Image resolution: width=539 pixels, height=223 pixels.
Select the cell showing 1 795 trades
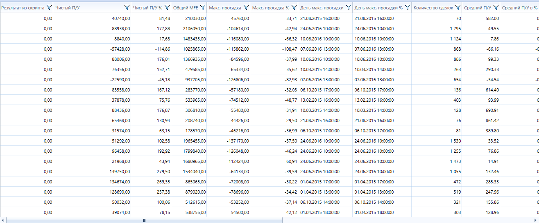click(x=437, y=29)
